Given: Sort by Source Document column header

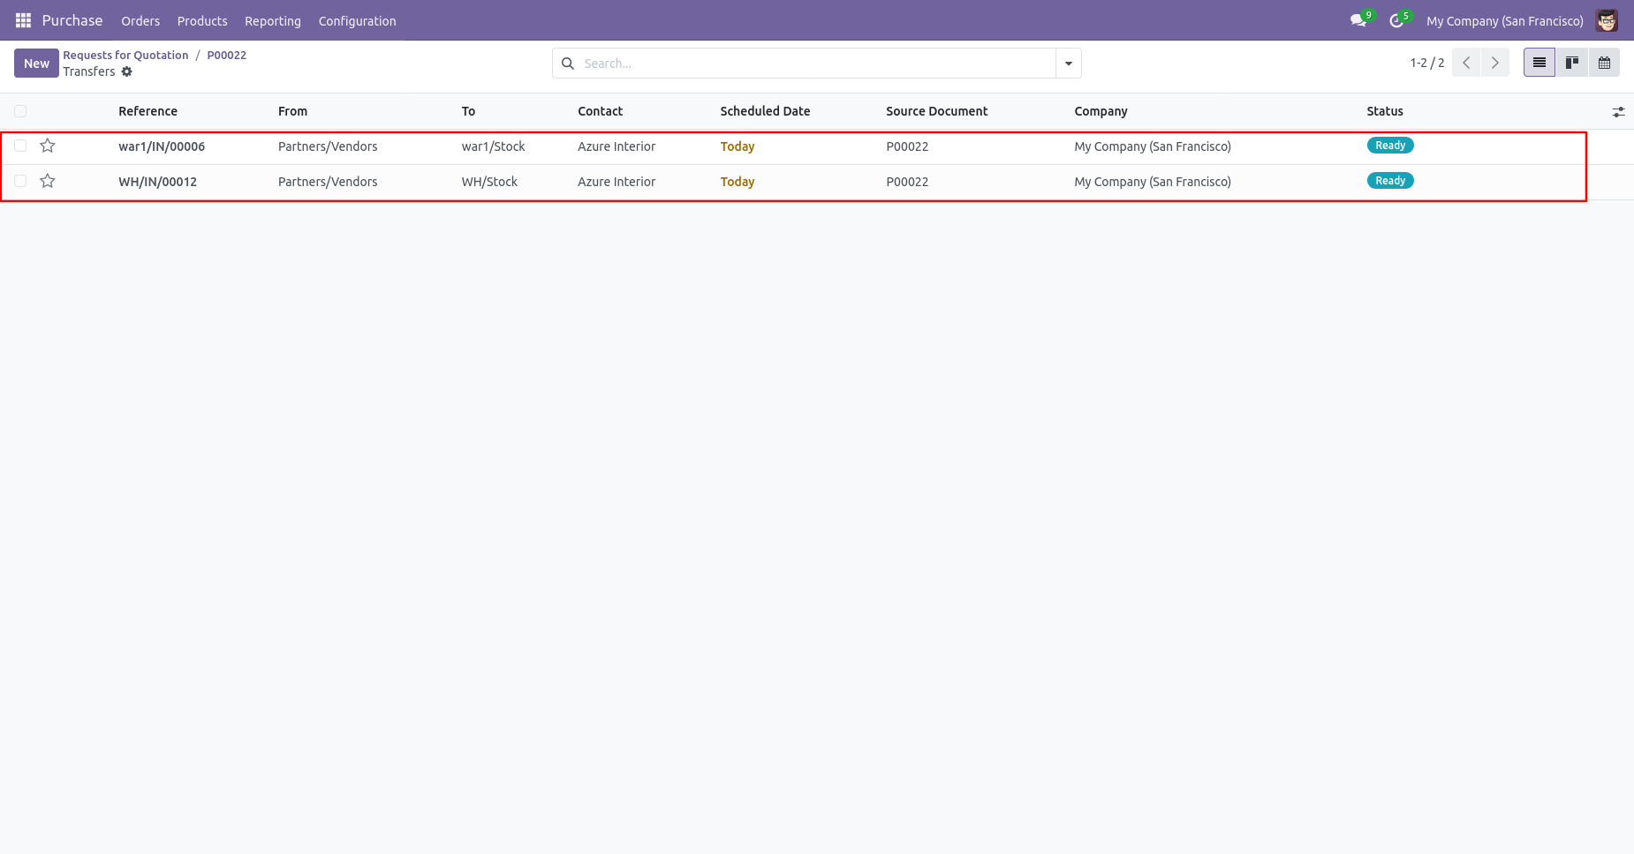Looking at the screenshot, I should pos(937,111).
